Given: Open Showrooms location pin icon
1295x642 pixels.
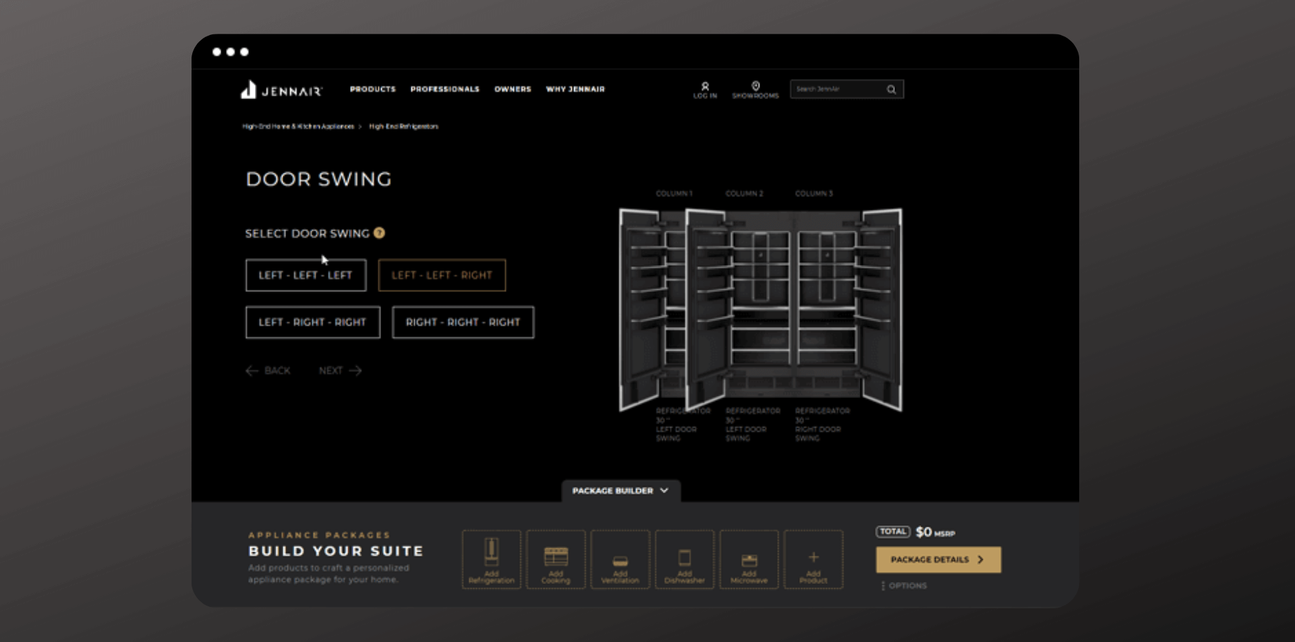Looking at the screenshot, I should [x=755, y=86].
